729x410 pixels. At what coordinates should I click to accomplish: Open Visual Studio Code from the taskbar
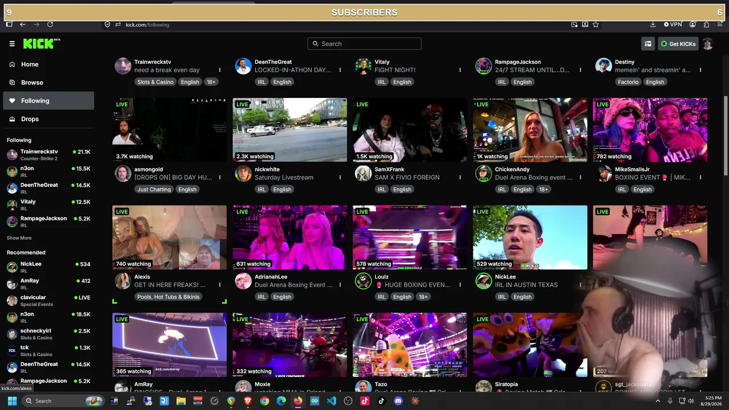click(x=331, y=401)
